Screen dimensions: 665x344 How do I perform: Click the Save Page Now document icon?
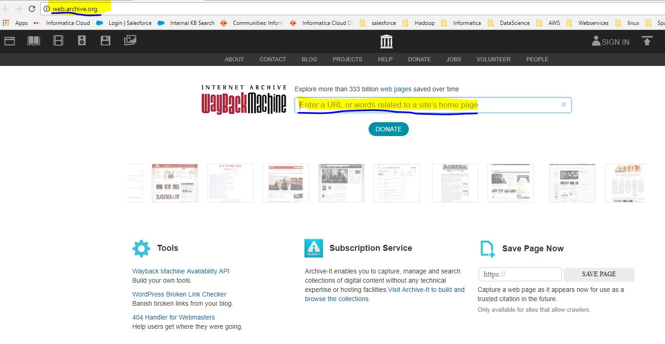pyautogui.click(x=487, y=249)
